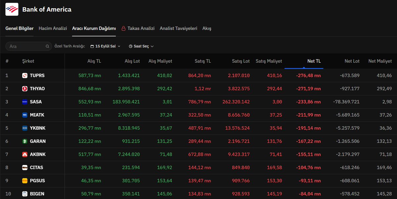
Task: Sort by the Satış Maliyet column header
Action: tap(269, 61)
